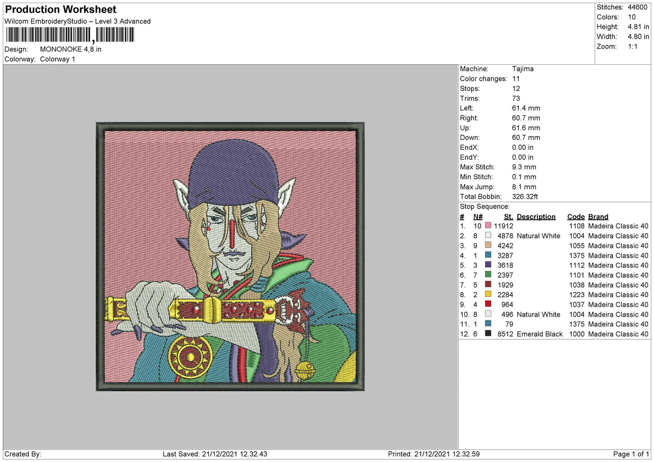Click the stitch count 11912

pos(504,226)
